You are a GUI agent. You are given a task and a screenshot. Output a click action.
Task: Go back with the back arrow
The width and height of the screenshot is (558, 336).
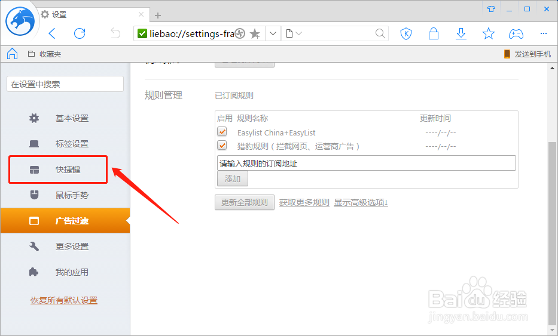tap(52, 34)
